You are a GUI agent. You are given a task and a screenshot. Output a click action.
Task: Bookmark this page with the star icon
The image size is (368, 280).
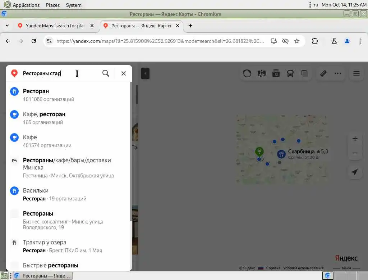click(297, 41)
